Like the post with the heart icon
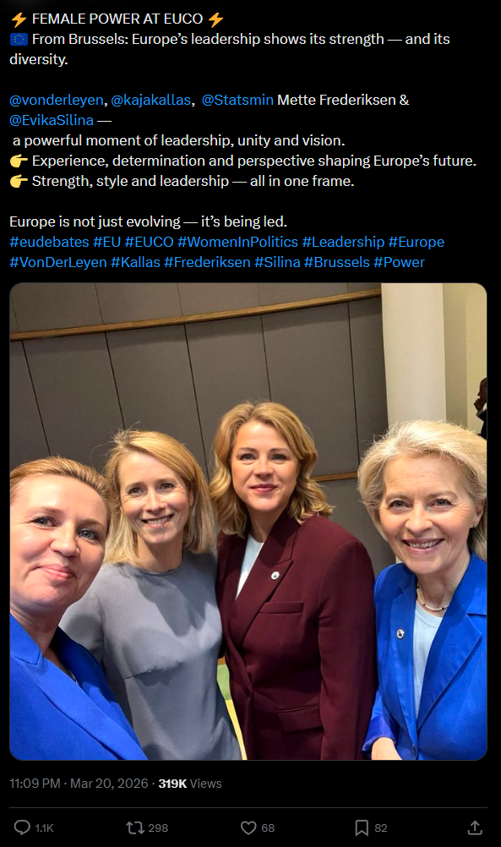This screenshot has height=847, width=501. (x=248, y=827)
